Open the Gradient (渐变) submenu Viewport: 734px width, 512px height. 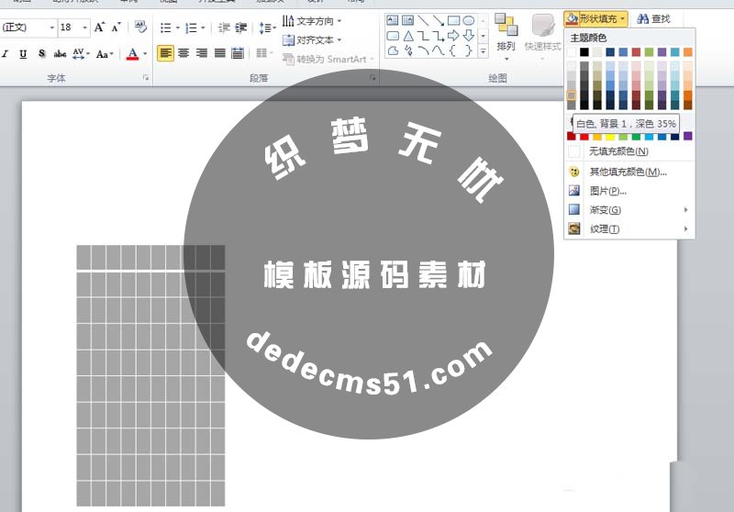629,210
